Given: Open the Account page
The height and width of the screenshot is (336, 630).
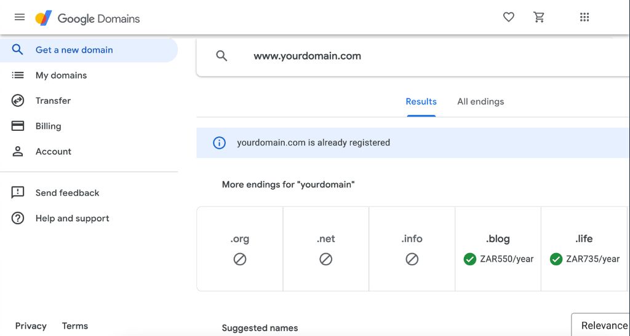Looking at the screenshot, I should point(53,151).
